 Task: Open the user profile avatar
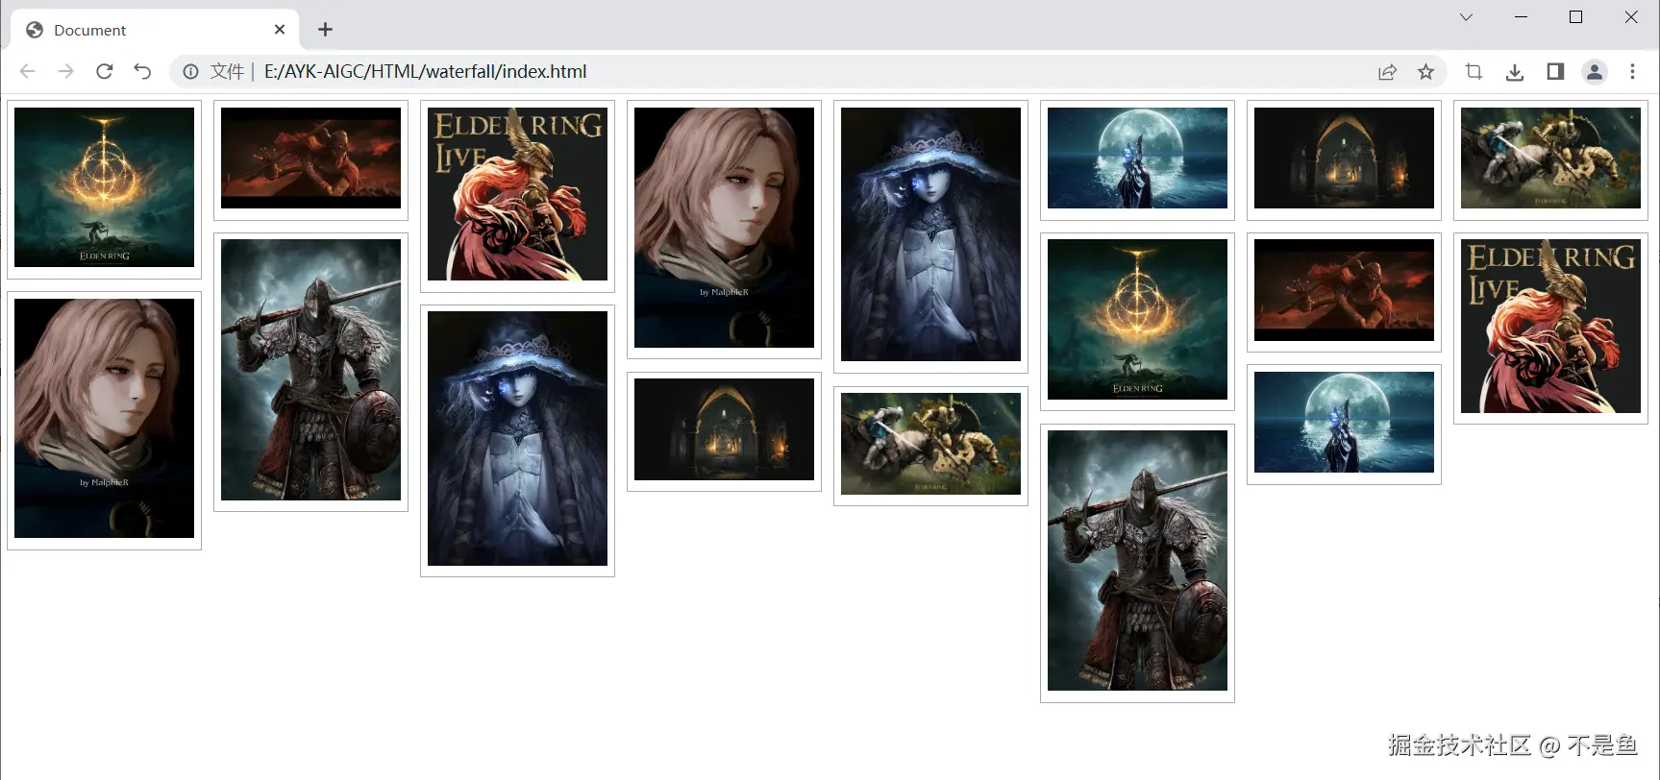coord(1595,71)
